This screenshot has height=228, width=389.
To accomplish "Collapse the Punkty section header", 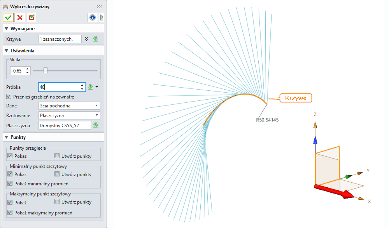I will click(x=7, y=137).
